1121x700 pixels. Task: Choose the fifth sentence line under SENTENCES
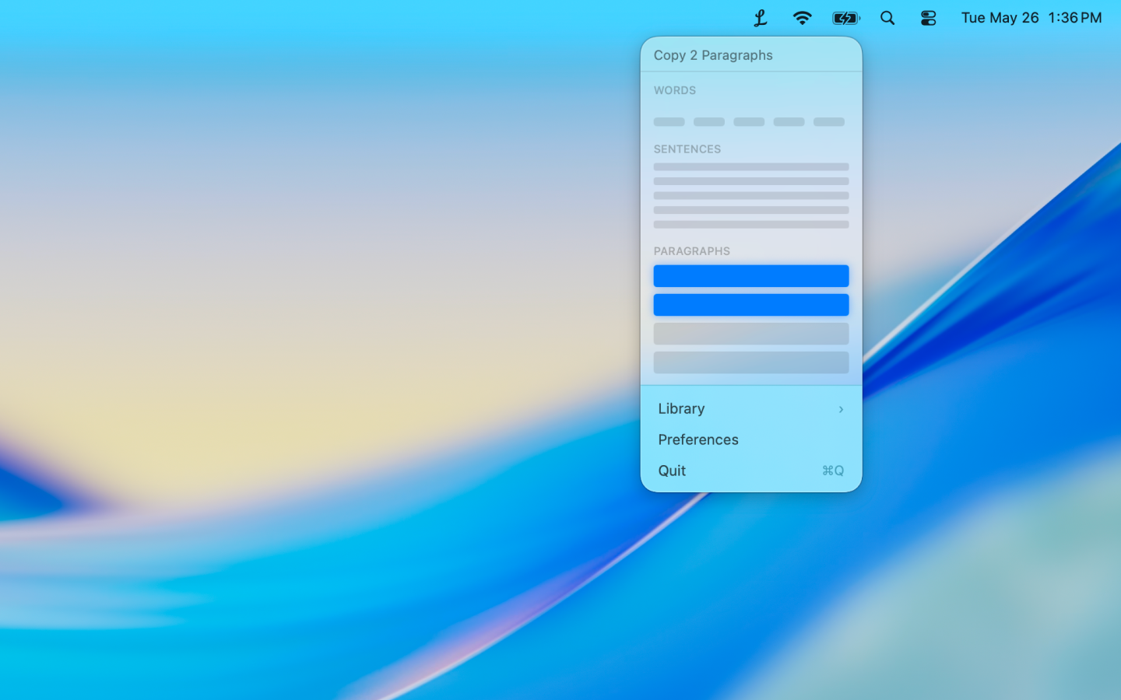tap(751, 224)
